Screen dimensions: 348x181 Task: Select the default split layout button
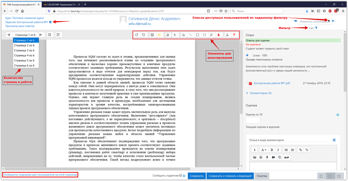point(330,176)
